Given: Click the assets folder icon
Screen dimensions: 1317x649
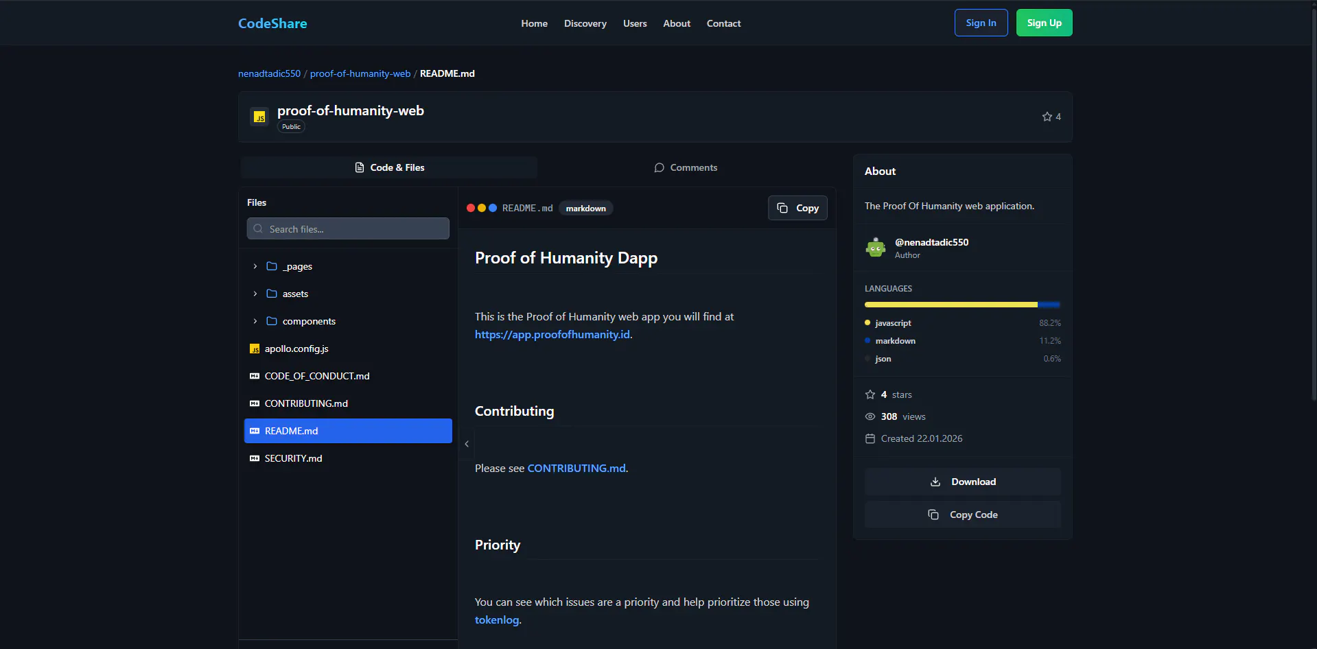Looking at the screenshot, I should 272,294.
